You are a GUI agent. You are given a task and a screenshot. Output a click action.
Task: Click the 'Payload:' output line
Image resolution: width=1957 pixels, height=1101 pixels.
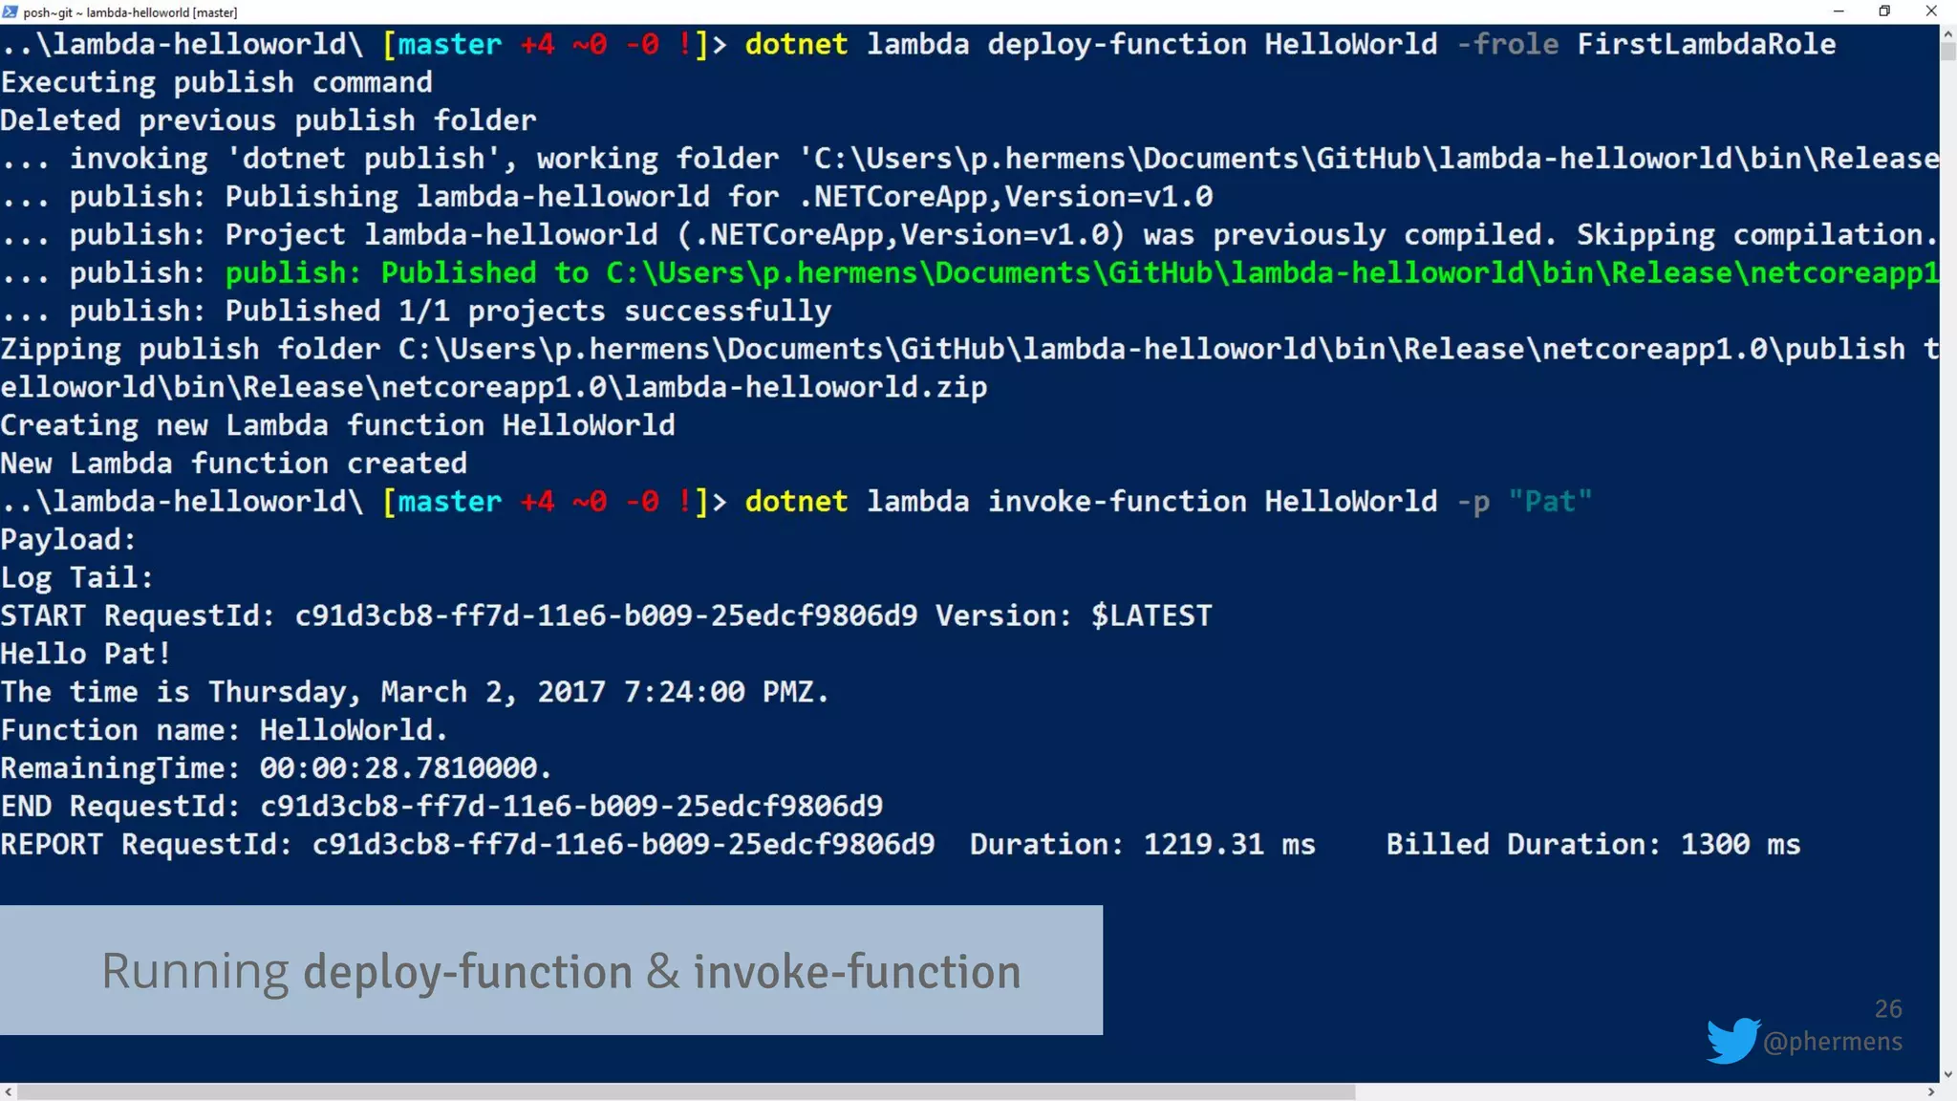(69, 540)
